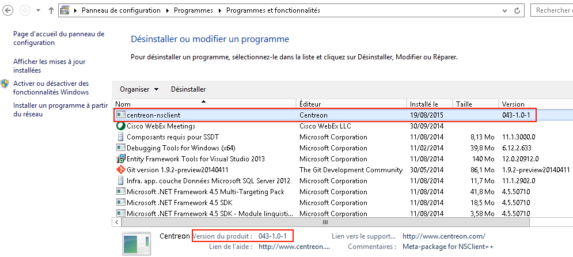Image resolution: width=573 pixels, height=257 pixels.
Task: Click Panneau de configuration breadcrumb
Action: pos(121,10)
